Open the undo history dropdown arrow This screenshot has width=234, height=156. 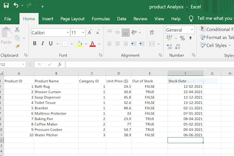(22, 5)
